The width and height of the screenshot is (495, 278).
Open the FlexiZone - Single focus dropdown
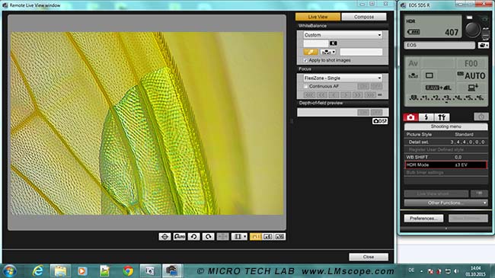click(x=343, y=78)
